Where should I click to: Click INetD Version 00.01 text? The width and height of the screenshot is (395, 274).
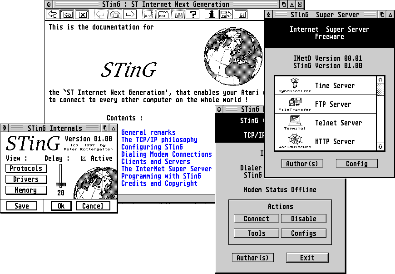328,58
